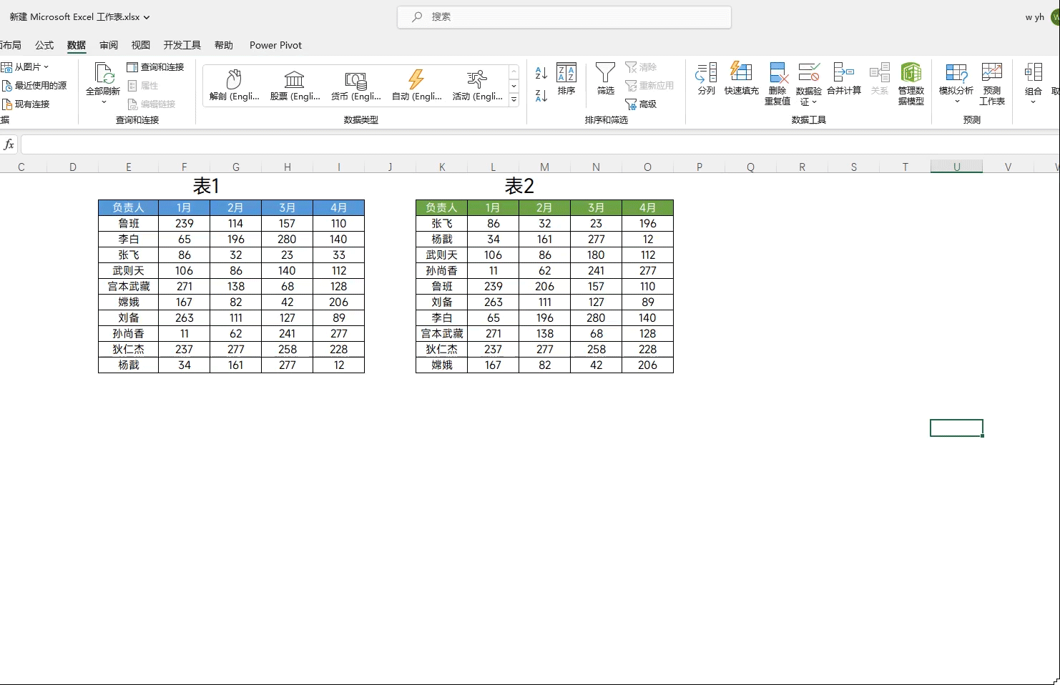Click 鲁班 in table 1
The image size is (1060, 685).
129,223
